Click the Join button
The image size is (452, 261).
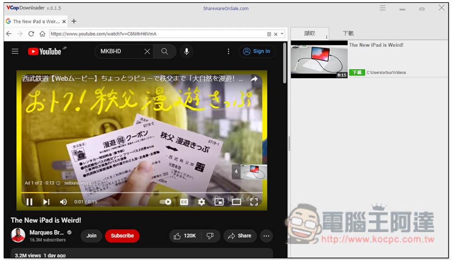click(91, 236)
